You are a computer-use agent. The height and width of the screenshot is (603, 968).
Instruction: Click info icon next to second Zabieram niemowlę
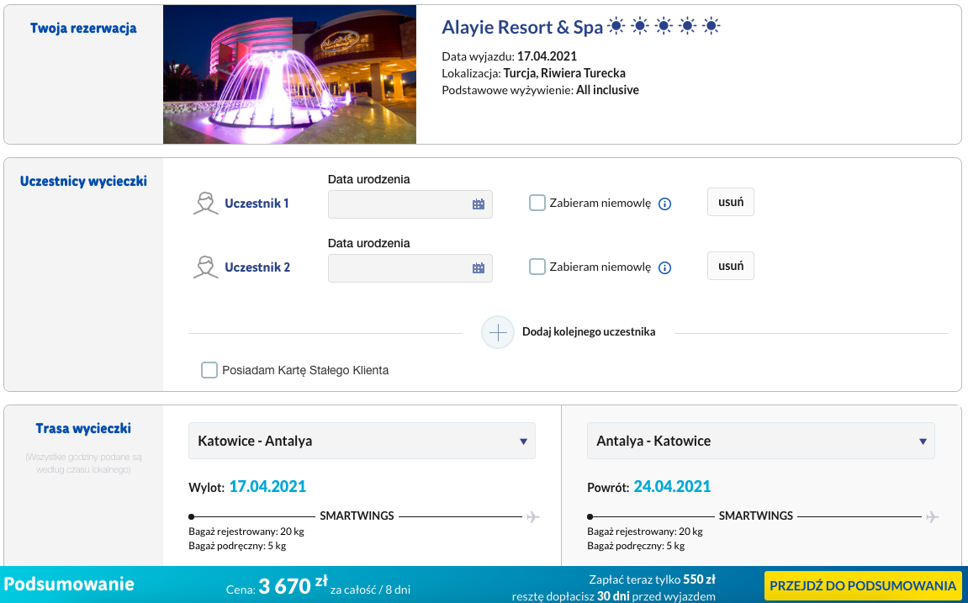click(x=665, y=268)
